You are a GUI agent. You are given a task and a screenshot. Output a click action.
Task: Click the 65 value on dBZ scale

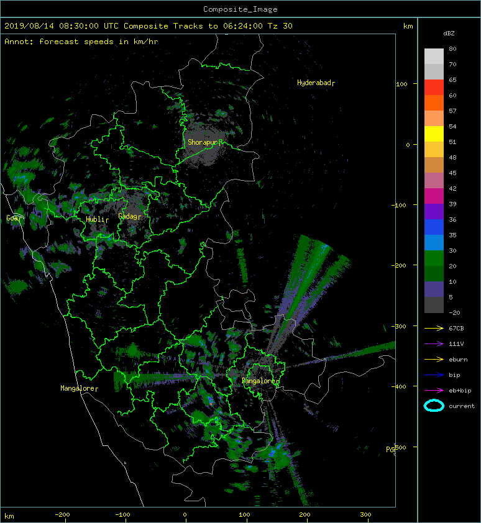coord(452,80)
